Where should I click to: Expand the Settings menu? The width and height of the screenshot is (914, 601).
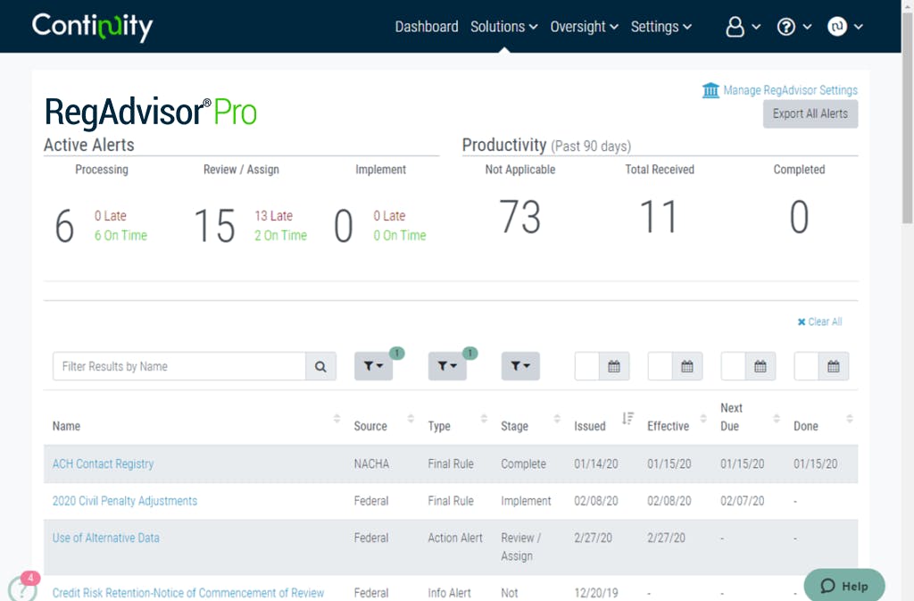tap(661, 27)
